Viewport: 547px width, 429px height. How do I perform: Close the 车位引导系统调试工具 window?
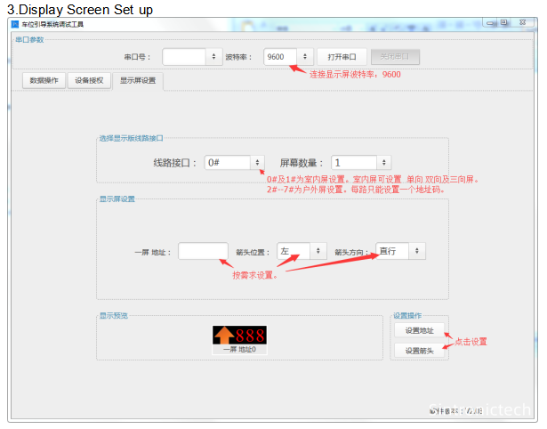pyautogui.click(x=523, y=23)
